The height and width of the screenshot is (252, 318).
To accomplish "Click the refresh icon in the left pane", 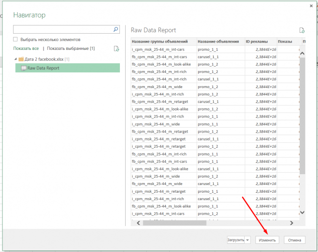I will tap(116, 48).
